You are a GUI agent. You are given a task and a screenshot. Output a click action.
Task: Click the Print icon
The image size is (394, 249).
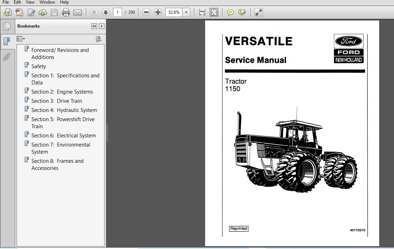point(66,12)
